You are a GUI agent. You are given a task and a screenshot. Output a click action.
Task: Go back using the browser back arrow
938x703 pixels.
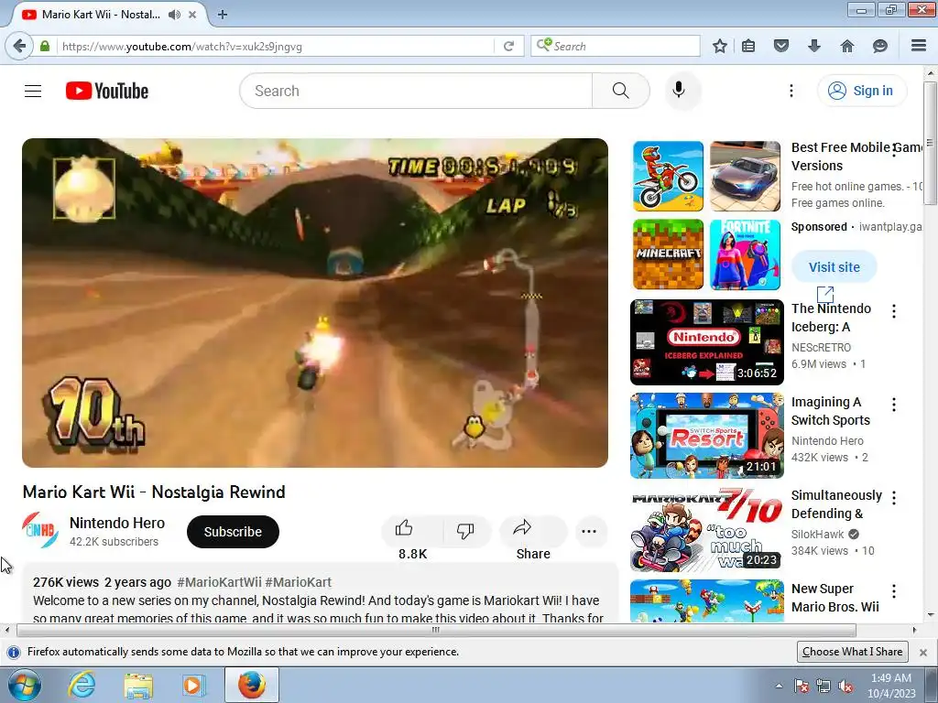19,46
